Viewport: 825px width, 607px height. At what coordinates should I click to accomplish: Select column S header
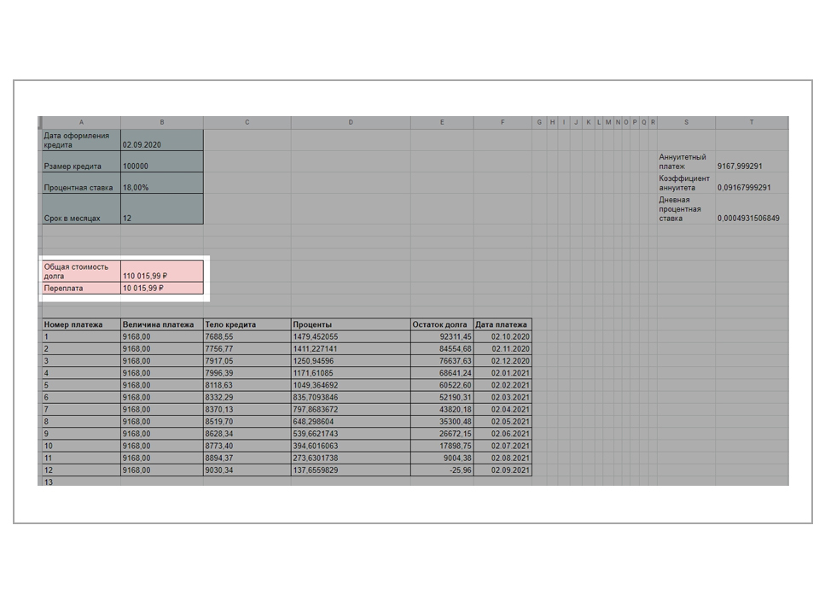point(686,122)
